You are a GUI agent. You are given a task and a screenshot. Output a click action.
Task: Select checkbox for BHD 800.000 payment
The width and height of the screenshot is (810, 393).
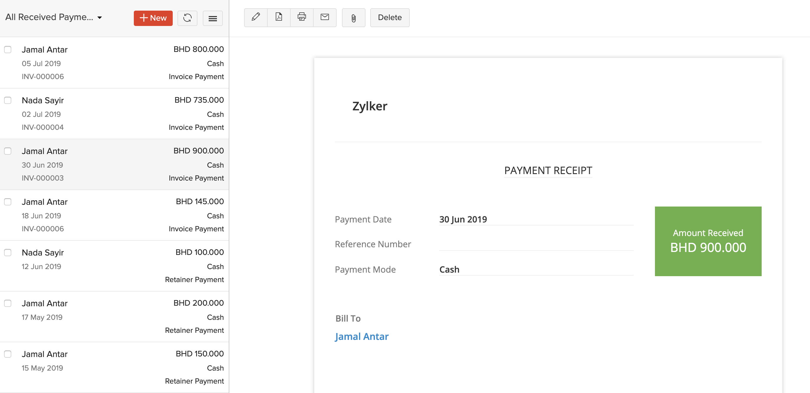(8, 50)
